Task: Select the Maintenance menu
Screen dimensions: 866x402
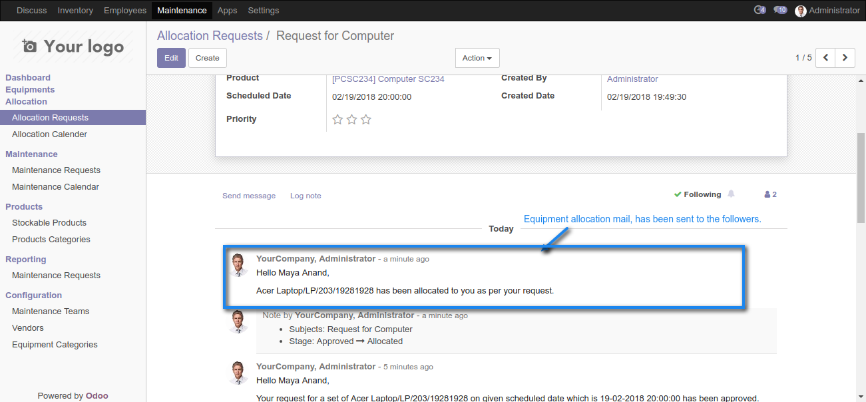Action: point(182,10)
